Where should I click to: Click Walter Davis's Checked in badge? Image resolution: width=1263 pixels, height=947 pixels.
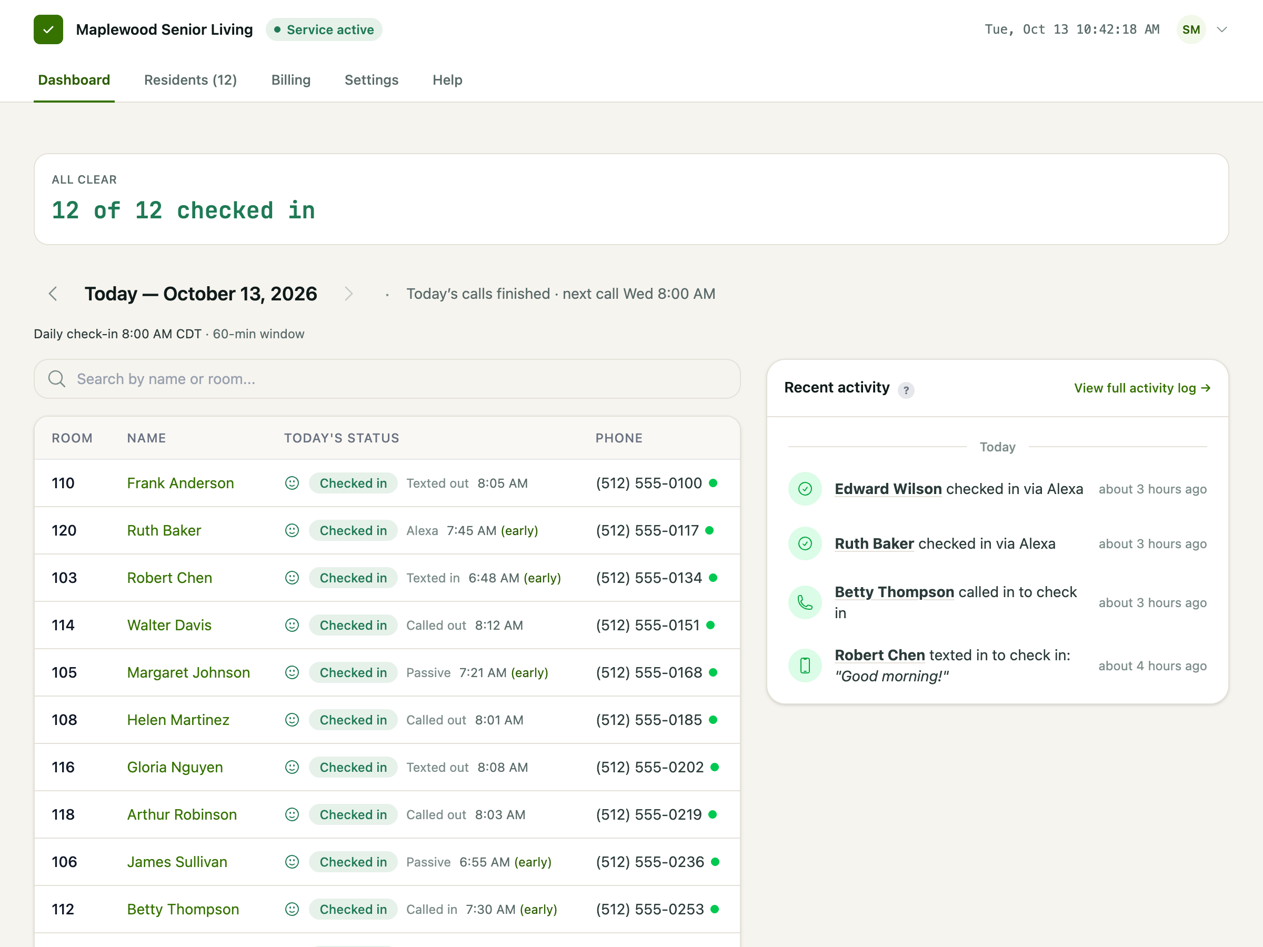pos(354,626)
